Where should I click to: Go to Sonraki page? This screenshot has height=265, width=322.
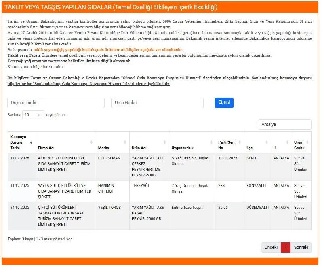(301, 248)
